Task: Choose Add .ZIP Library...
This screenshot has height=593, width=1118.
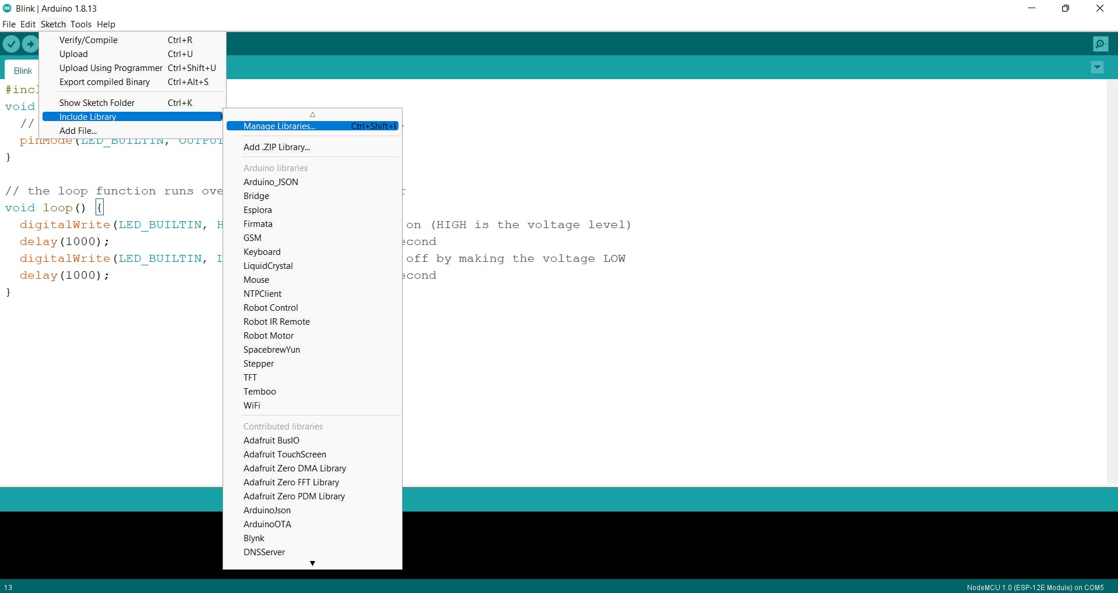Action: [x=312, y=147]
